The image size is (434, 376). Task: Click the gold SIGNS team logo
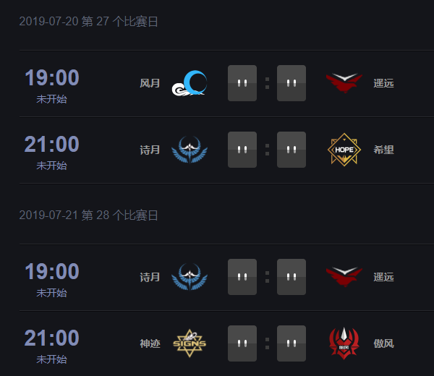[189, 343]
